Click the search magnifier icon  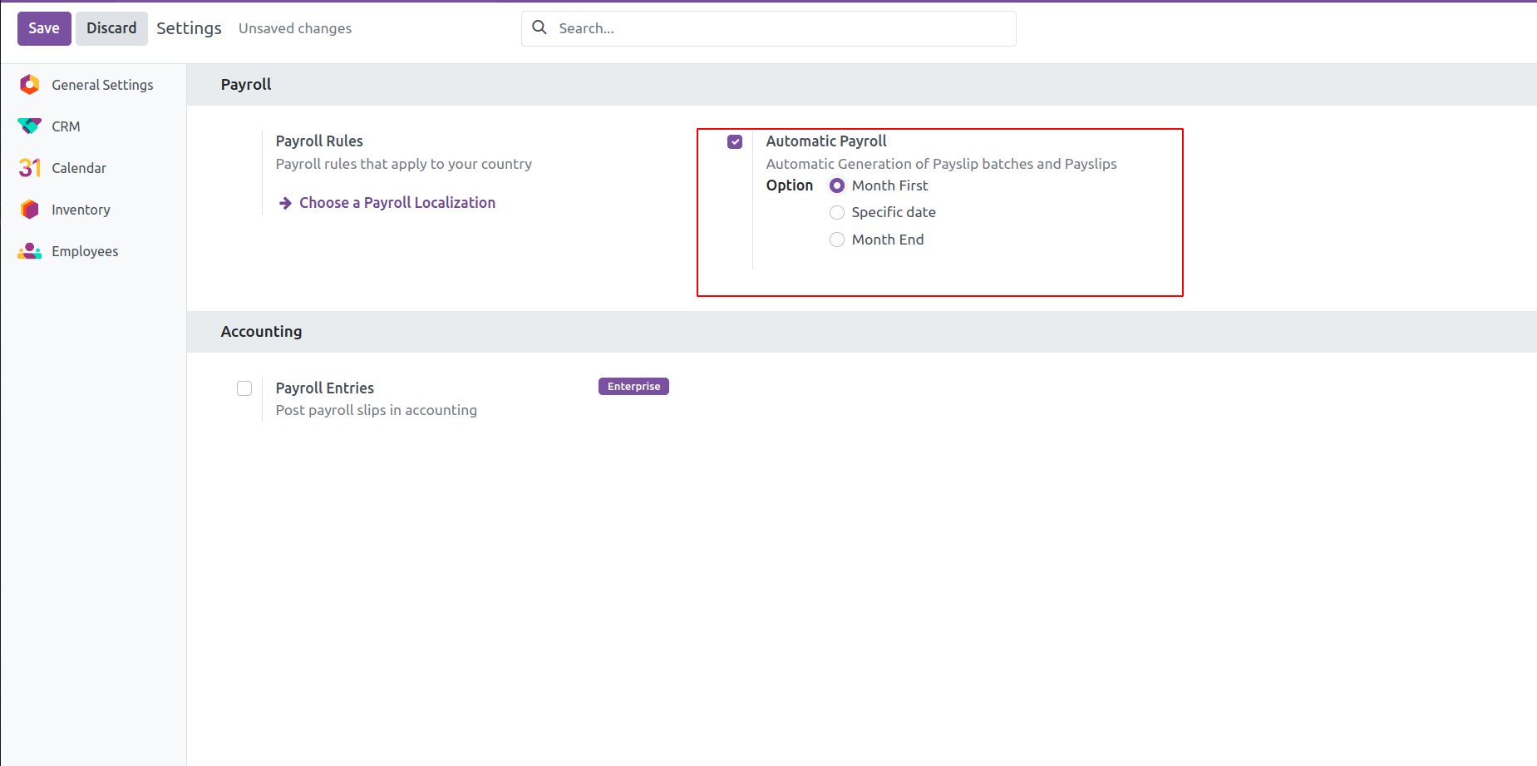coord(539,27)
